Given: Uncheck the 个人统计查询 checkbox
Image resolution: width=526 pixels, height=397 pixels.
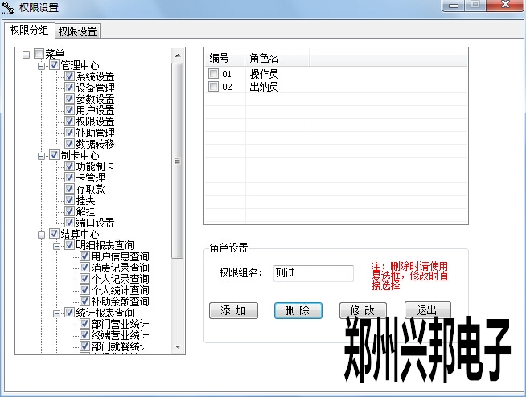Looking at the screenshot, I should tap(84, 289).
